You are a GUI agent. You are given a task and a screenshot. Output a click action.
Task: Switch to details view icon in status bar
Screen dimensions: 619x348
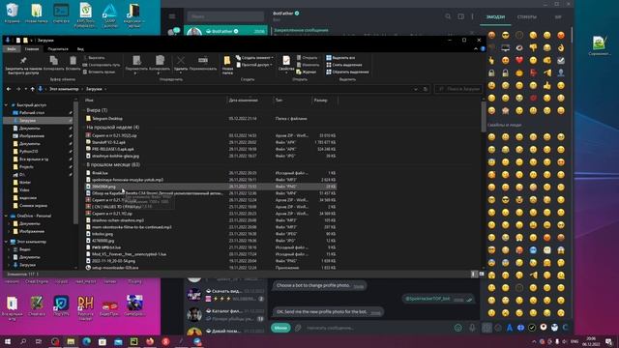point(474,274)
